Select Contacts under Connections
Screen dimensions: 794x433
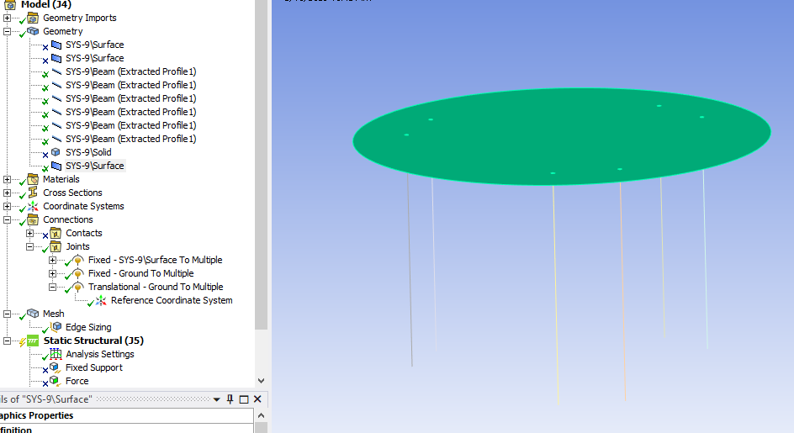[x=84, y=233]
